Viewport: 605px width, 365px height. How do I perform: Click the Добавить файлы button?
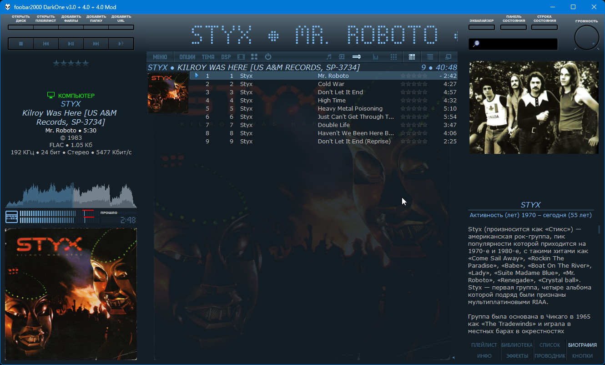pos(71,27)
